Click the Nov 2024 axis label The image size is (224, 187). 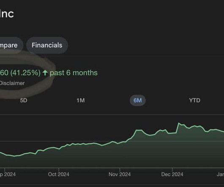coord(120,174)
